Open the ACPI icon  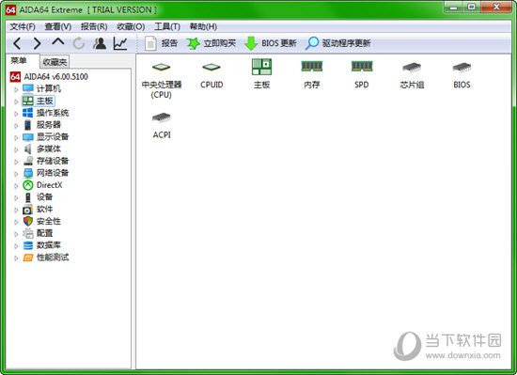162,118
